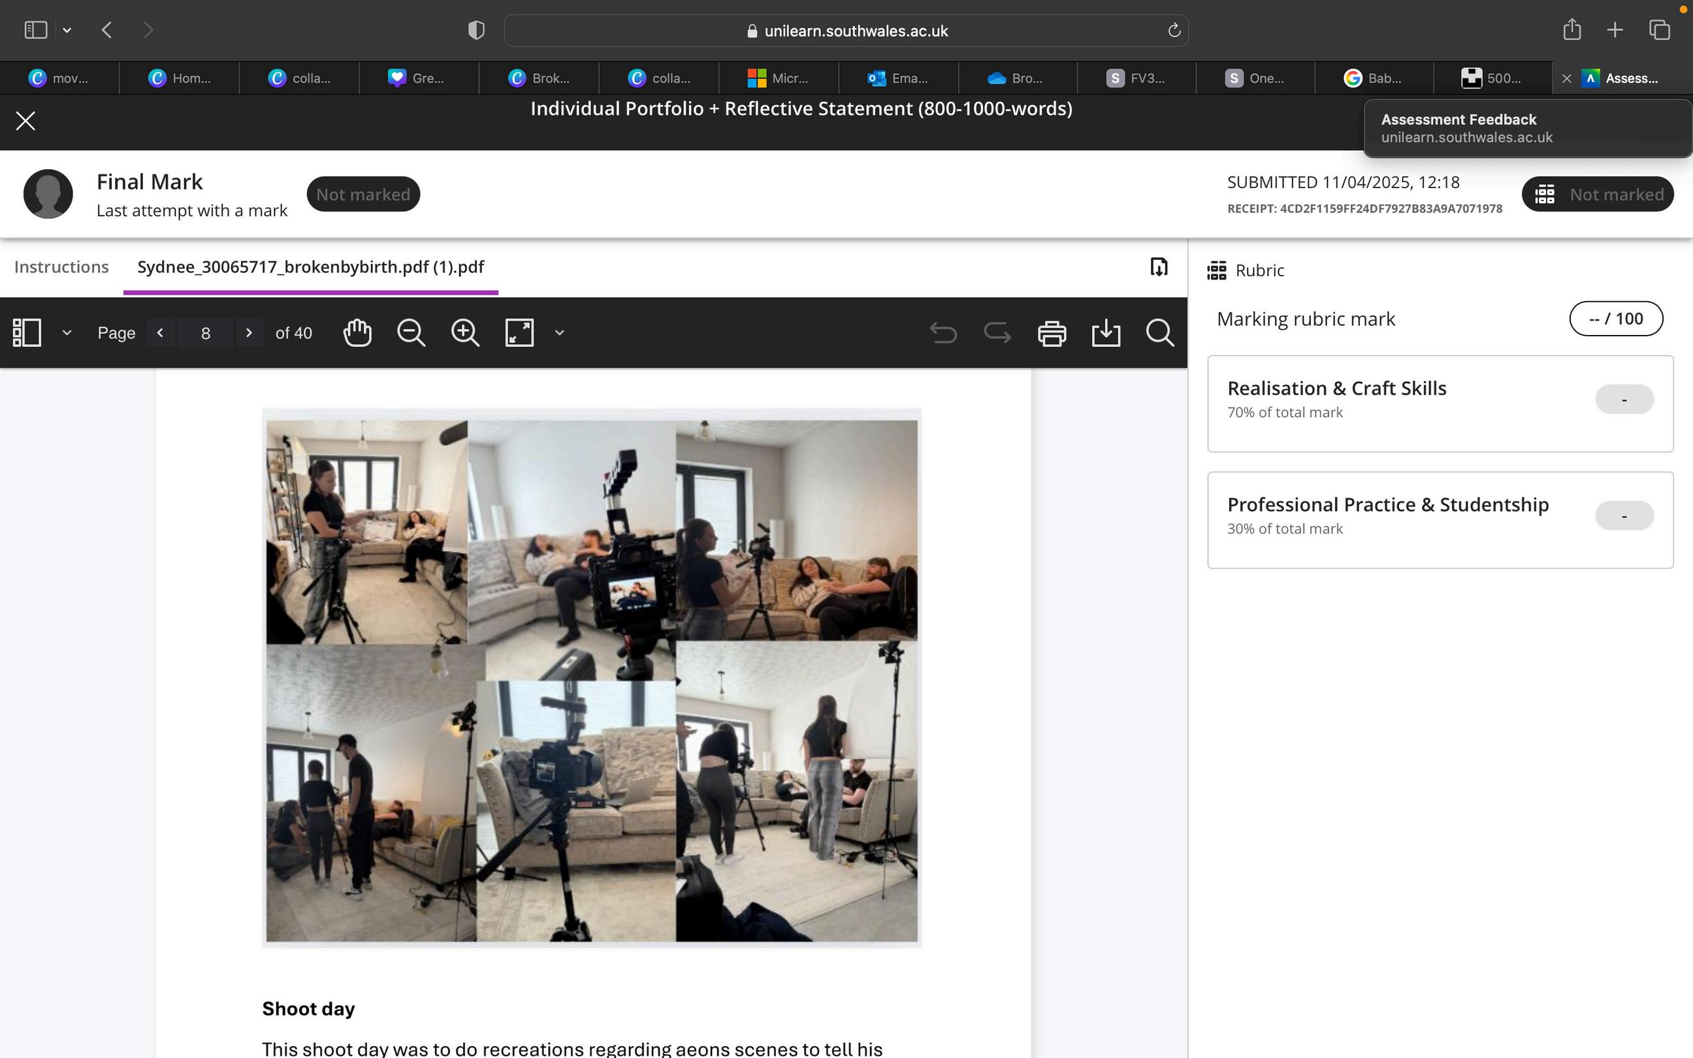This screenshot has width=1693, height=1058.
Task: Print the PDF document
Action: coord(1052,333)
